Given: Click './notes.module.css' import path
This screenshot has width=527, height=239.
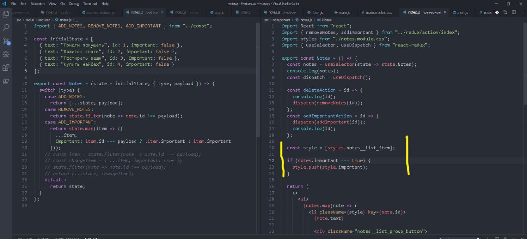Looking at the screenshot, I should click(x=360, y=39).
